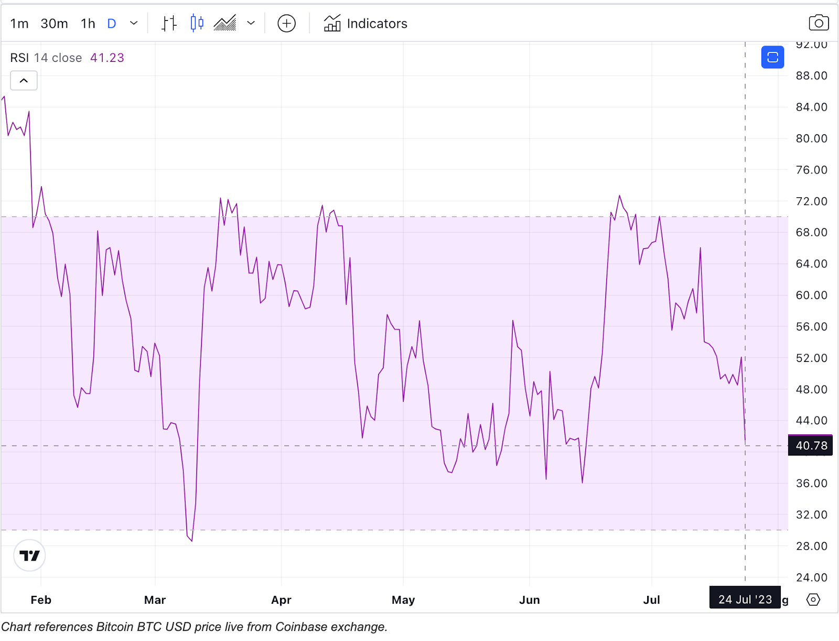The image size is (839, 641).
Task: Click the 24.00 scale value
Action: [x=811, y=578]
